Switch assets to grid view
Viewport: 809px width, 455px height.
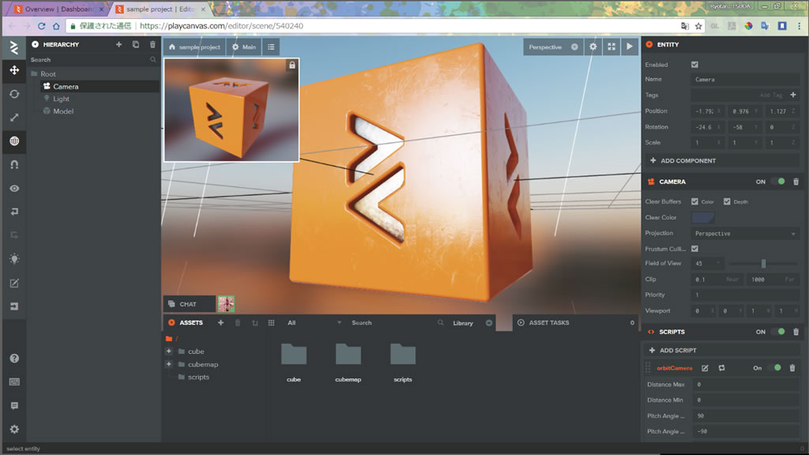click(x=271, y=322)
